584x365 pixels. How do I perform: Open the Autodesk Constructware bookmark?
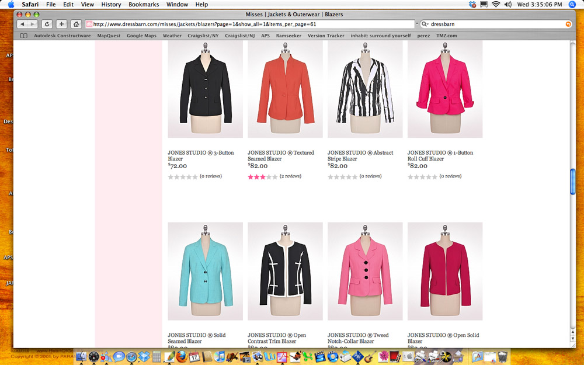tap(62, 36)
